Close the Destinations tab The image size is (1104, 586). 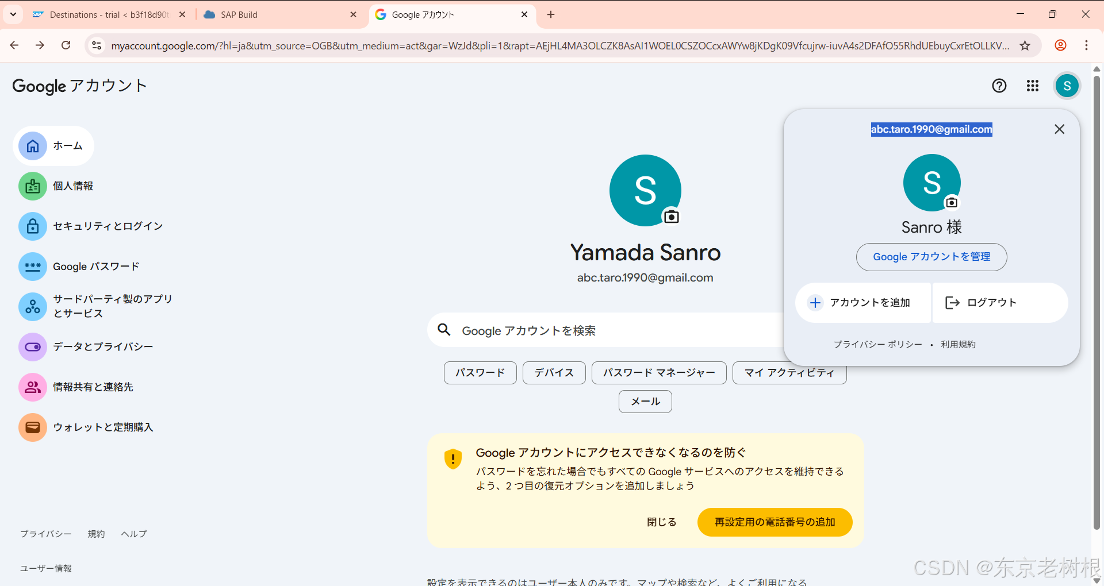(182, 14)
